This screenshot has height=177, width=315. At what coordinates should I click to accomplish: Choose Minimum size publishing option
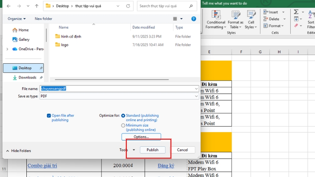[123, 125]
